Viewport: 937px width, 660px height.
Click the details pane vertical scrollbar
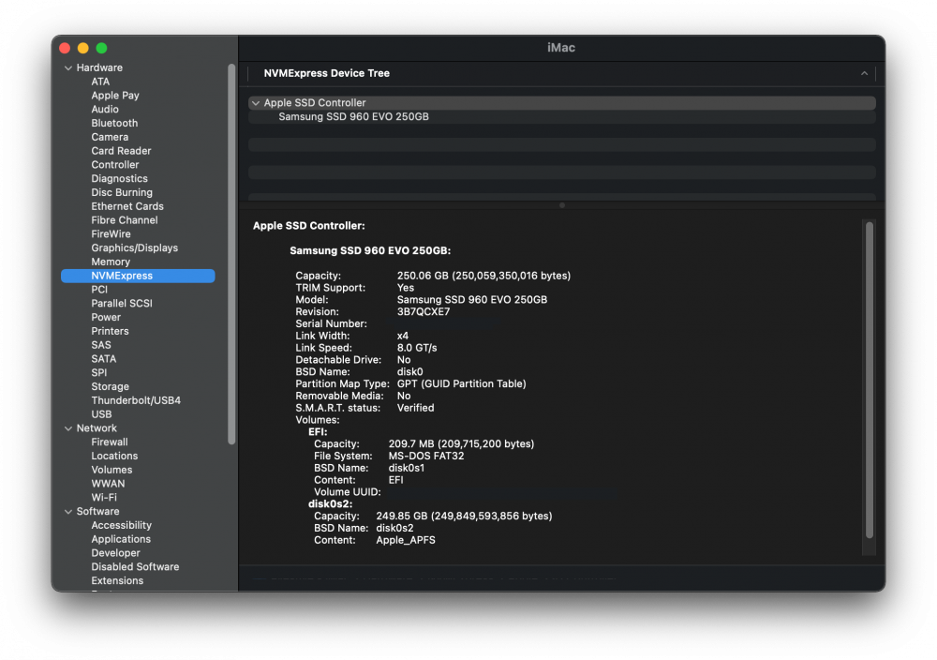[x=870, y=381]
